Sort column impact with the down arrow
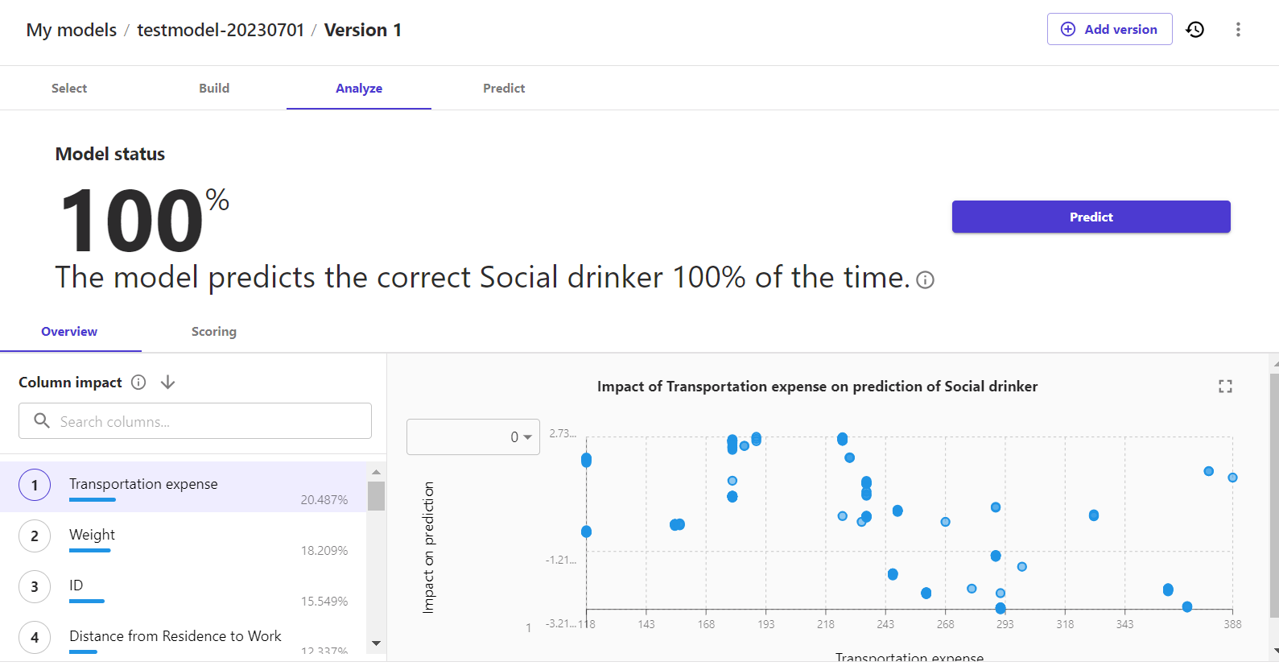 coord(167,383)
